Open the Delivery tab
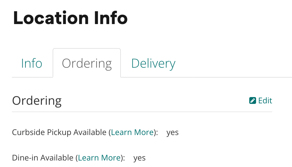This screenshot has height=167, width=292. pos(153,63)
